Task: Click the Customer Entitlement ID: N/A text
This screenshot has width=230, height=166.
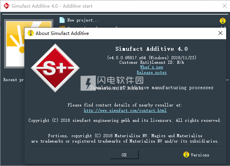Action: (151, 62)
